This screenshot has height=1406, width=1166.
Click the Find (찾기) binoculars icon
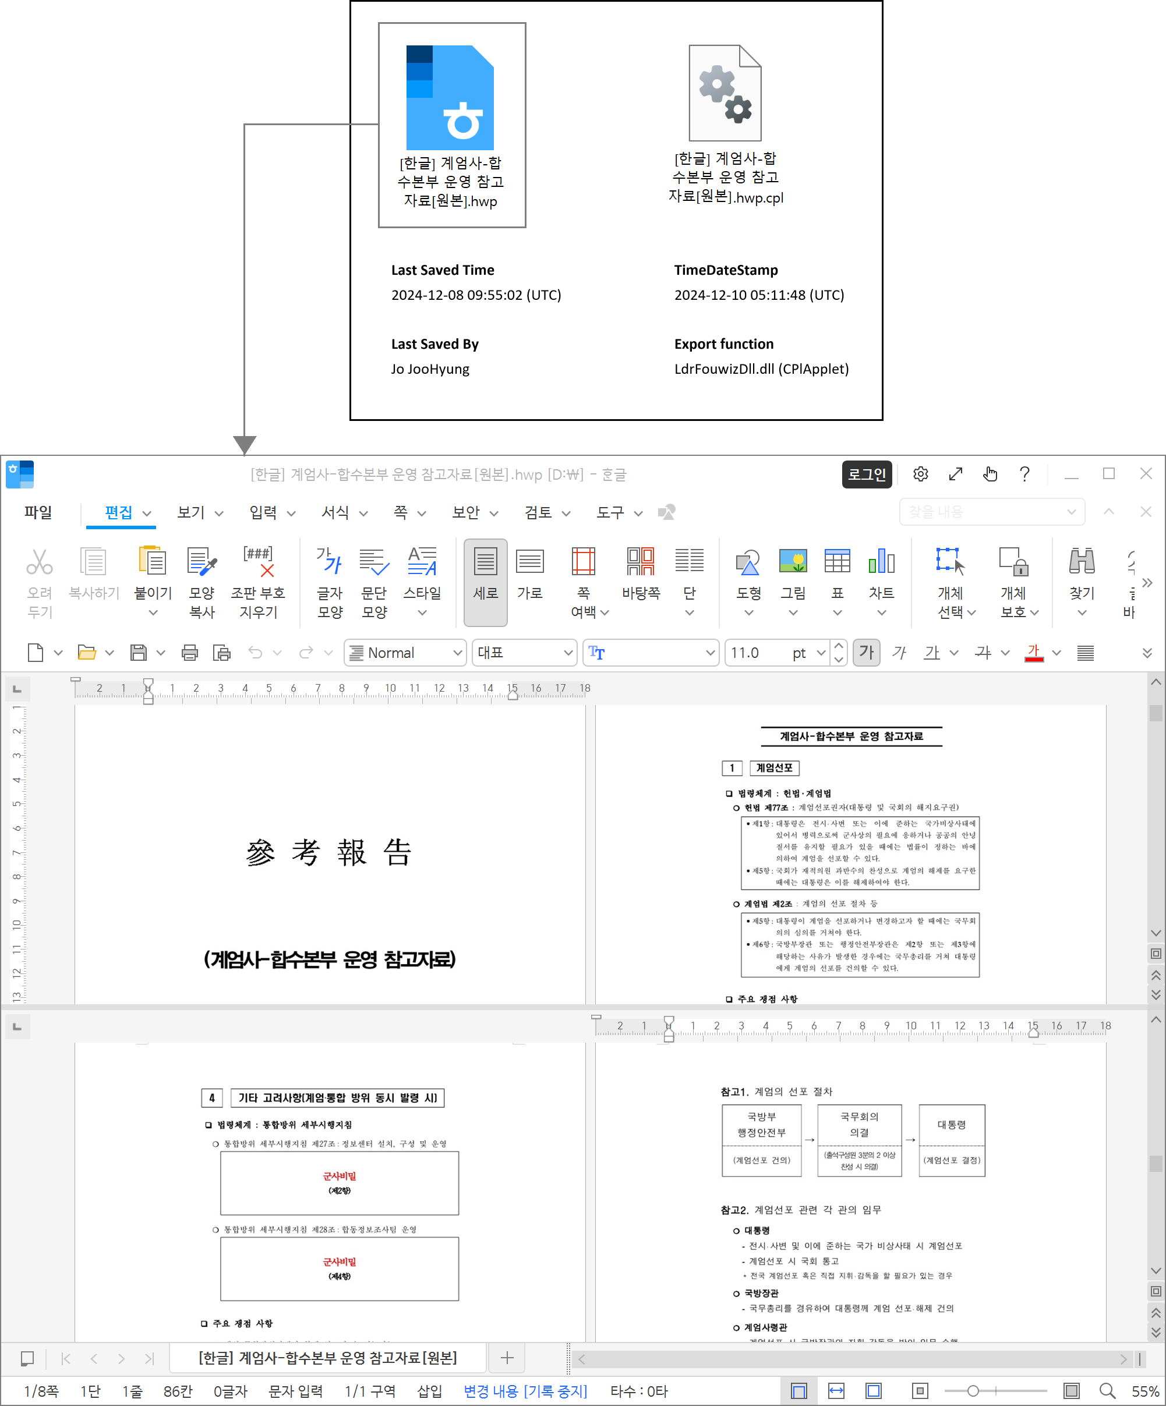coord(1082,561)
